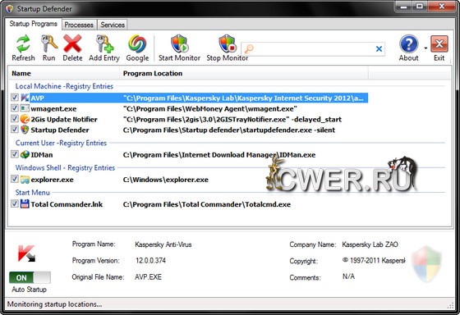Minimize the Startup Defender window
460x315 pixels.
coord(404,7)
